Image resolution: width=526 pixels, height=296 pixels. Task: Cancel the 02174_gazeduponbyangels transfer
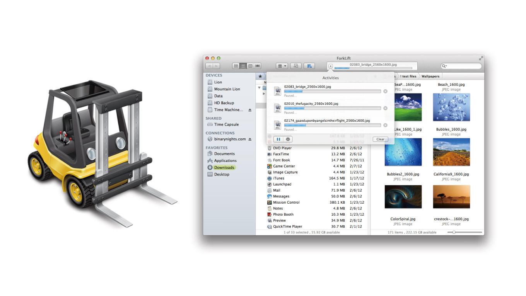(385, 125)
